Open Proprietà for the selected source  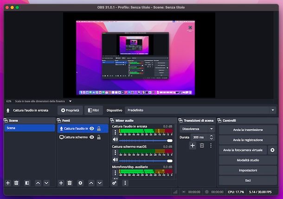[70, 110]
